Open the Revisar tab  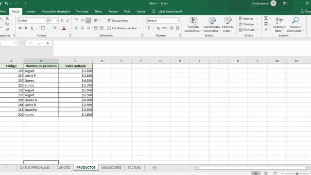pos(113,12)
